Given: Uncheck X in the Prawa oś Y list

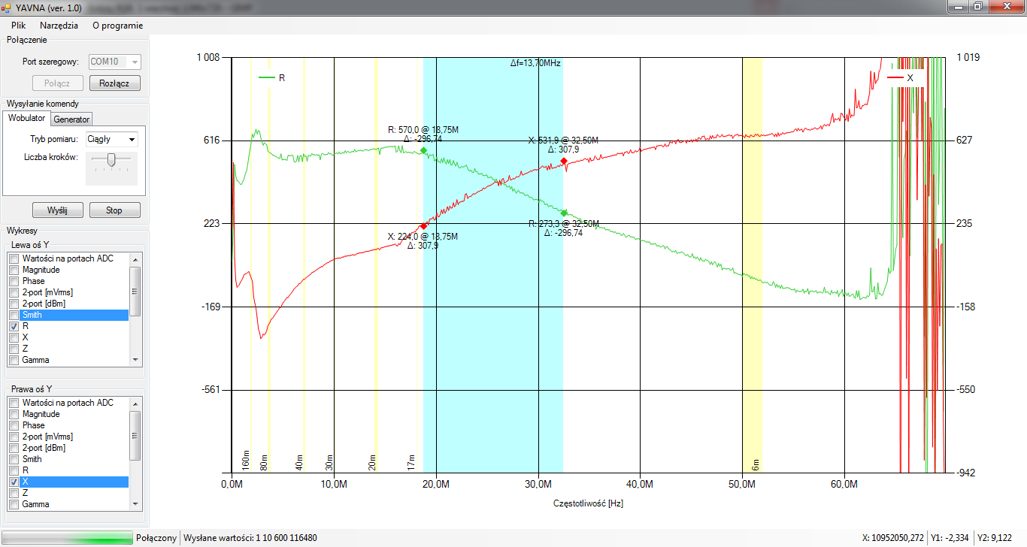Looking at the screenshot, I should point(14,482).
